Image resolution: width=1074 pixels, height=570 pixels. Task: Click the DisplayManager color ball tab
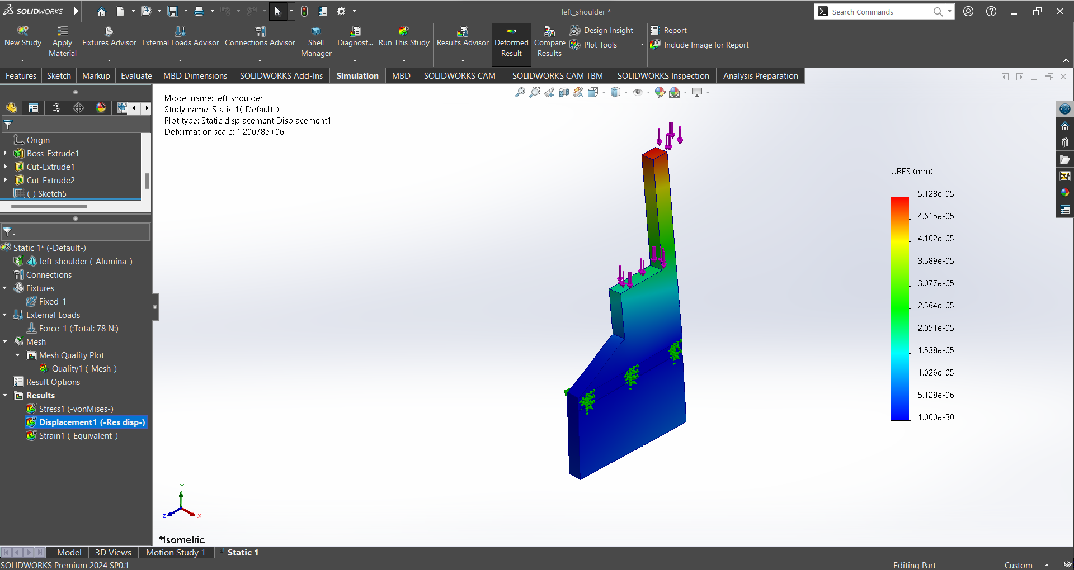pyautogui.click(x=101, y=108)
